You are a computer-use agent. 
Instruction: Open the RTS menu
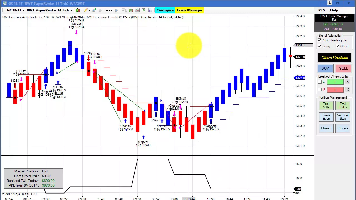click(x=322, y=10)
